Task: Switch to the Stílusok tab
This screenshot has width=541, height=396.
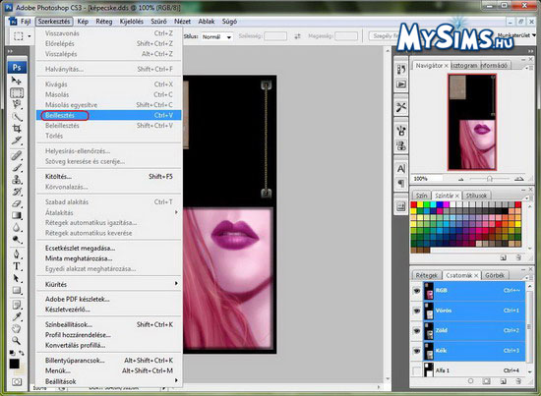Action: (476, 196)
